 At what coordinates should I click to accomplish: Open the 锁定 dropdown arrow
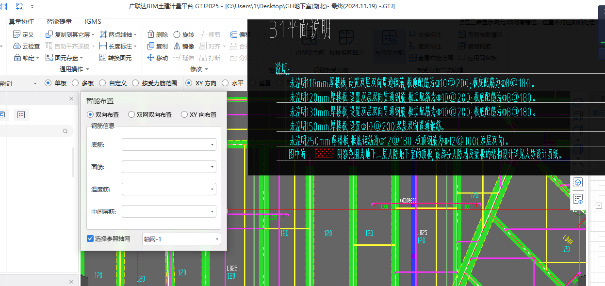click(x=38, y=58)
